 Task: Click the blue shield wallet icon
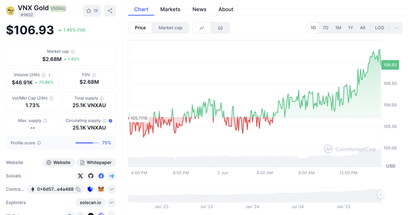click(x=90, y=189)
